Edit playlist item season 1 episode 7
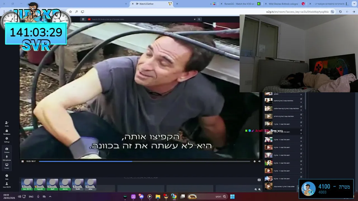358x201 pixels. [x=301, y=169]
